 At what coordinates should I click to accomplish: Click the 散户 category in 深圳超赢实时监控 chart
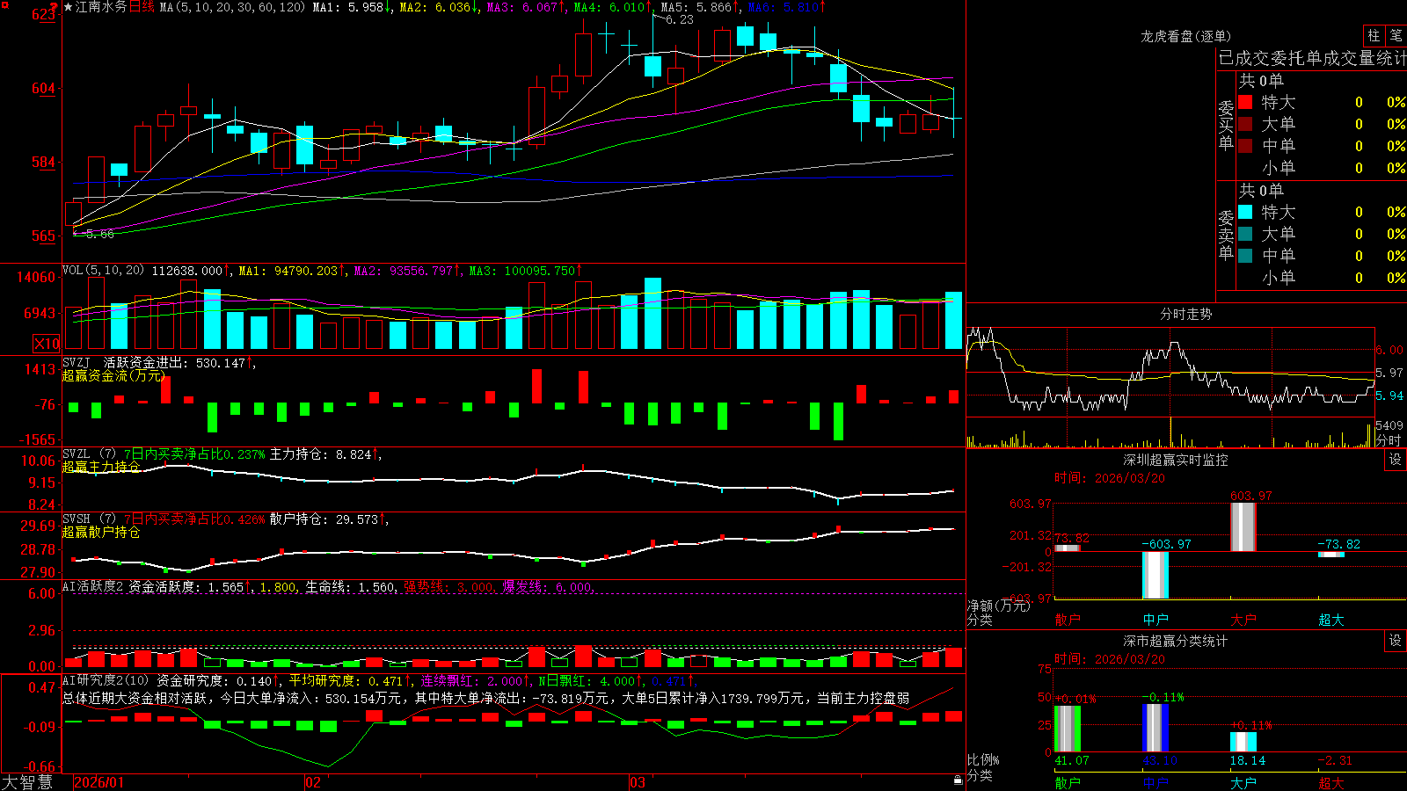1068,620
